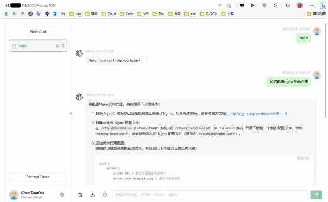Clear chat history with trash icon

80,195
